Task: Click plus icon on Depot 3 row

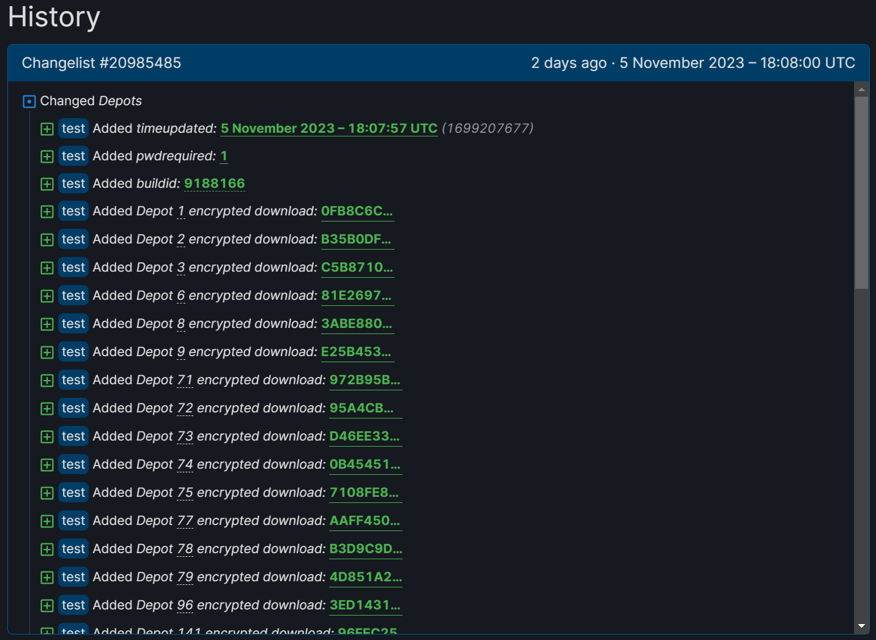Action: click(x=47, y=268)
